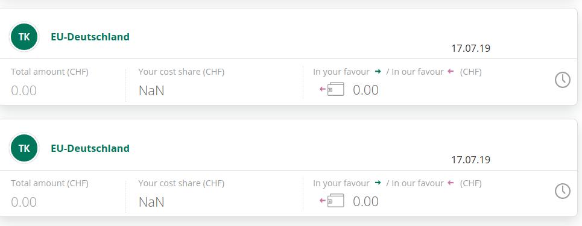Click 'Total amount (CHF)' label in second card
Screen dimensions: 582x226
pos(49,183)
